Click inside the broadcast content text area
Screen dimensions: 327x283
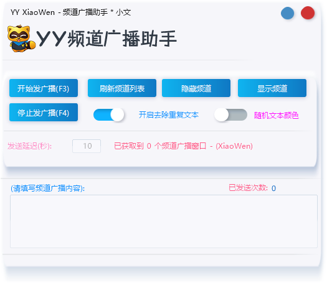164,221
